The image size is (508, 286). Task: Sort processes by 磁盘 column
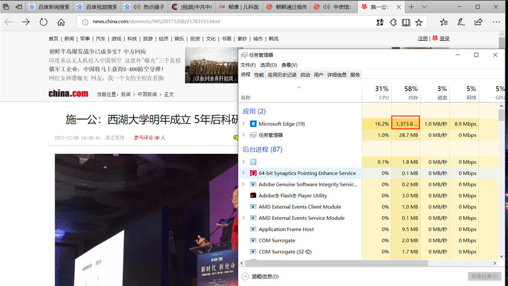tap(435, 93)
